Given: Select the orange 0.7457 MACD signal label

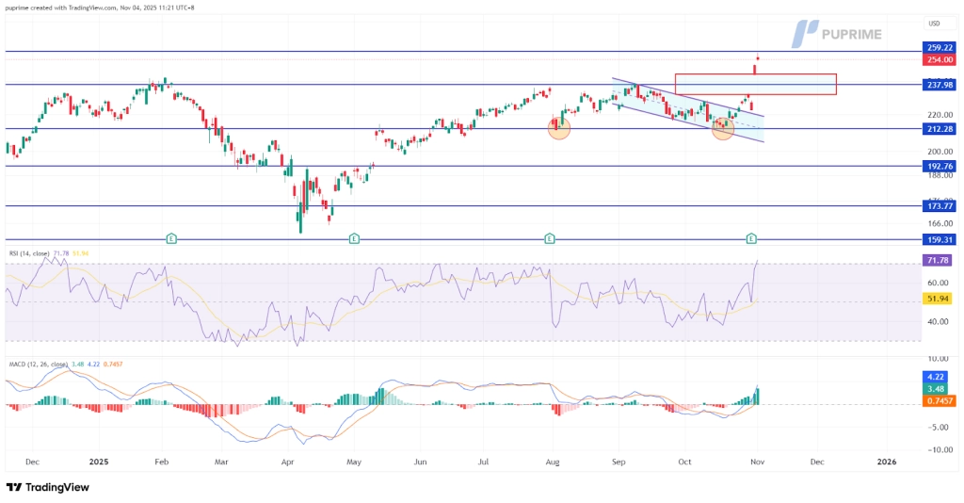Looking at the screenshot, I should tap(940, 401).
